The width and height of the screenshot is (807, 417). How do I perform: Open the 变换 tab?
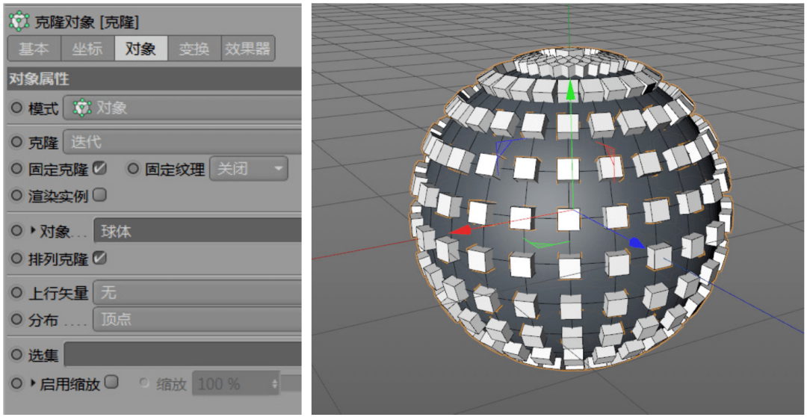click(x=194, y=49)
